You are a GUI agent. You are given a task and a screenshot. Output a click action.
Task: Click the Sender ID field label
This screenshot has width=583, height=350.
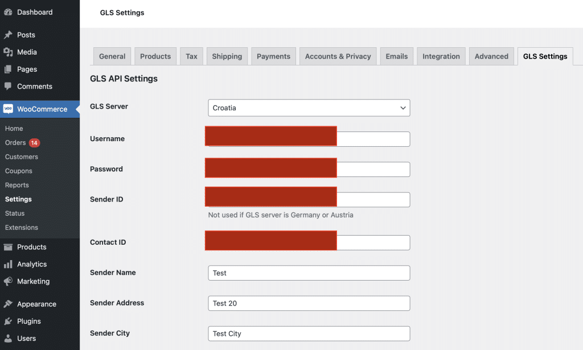pos(106,200)
